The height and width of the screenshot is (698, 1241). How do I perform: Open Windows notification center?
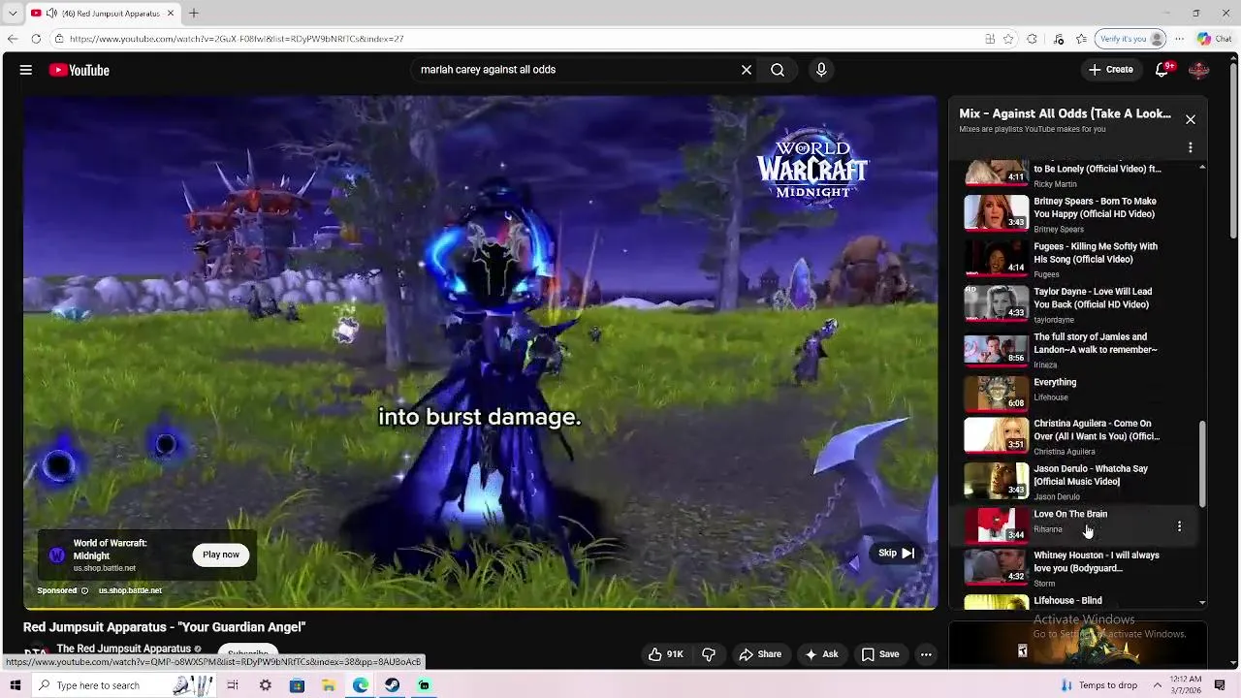[x=1221, y=685]
